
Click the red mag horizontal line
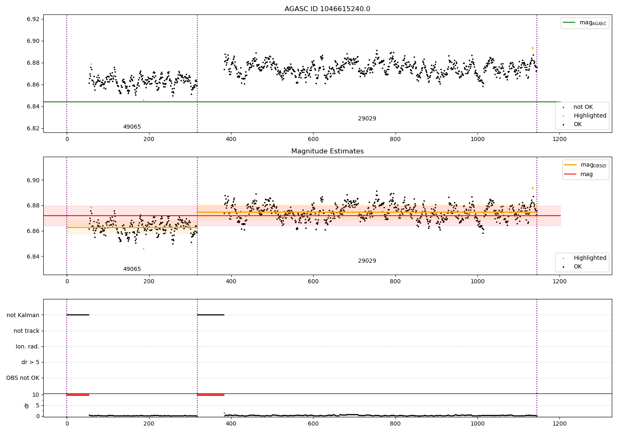click(302, 216)
